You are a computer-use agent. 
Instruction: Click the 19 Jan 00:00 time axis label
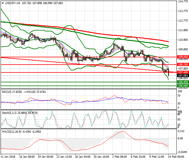click(x=46, y=157)
